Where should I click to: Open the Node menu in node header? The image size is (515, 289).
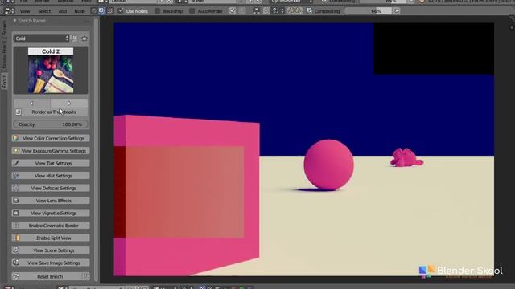coord(79,11)
